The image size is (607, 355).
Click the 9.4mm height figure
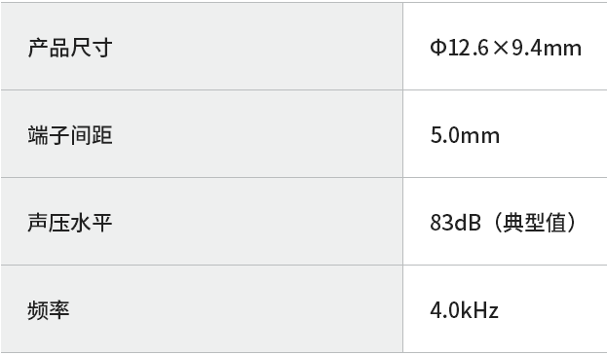(x=547, y=49)
